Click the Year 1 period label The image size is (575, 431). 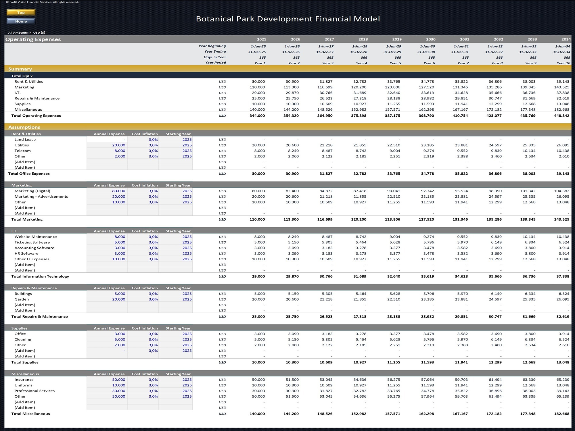pyautogui.click(x=260, y=63)
